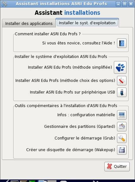Screen dimensions: 135x182
Task: Click the blue workspace pager in taskbar
Action: 43,181
